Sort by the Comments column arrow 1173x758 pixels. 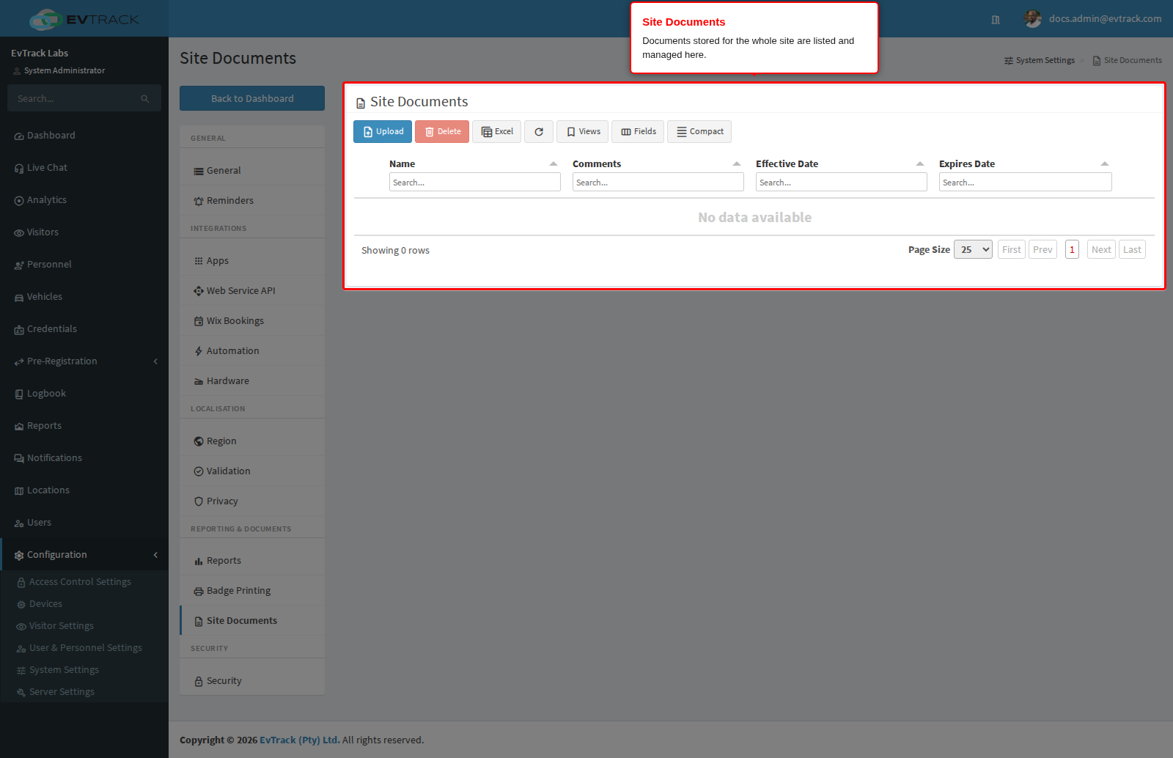[x=737, y=164]
